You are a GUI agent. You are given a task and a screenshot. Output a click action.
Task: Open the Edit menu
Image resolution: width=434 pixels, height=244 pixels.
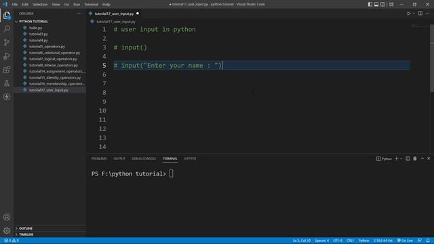click(x=25, y=5)
